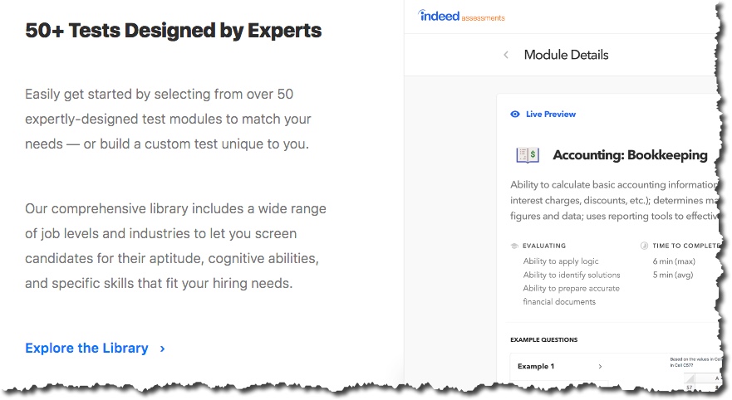The image size is (732, 400).
Task: Click the back chevron beside Module Details
Action: click(506, 56)
